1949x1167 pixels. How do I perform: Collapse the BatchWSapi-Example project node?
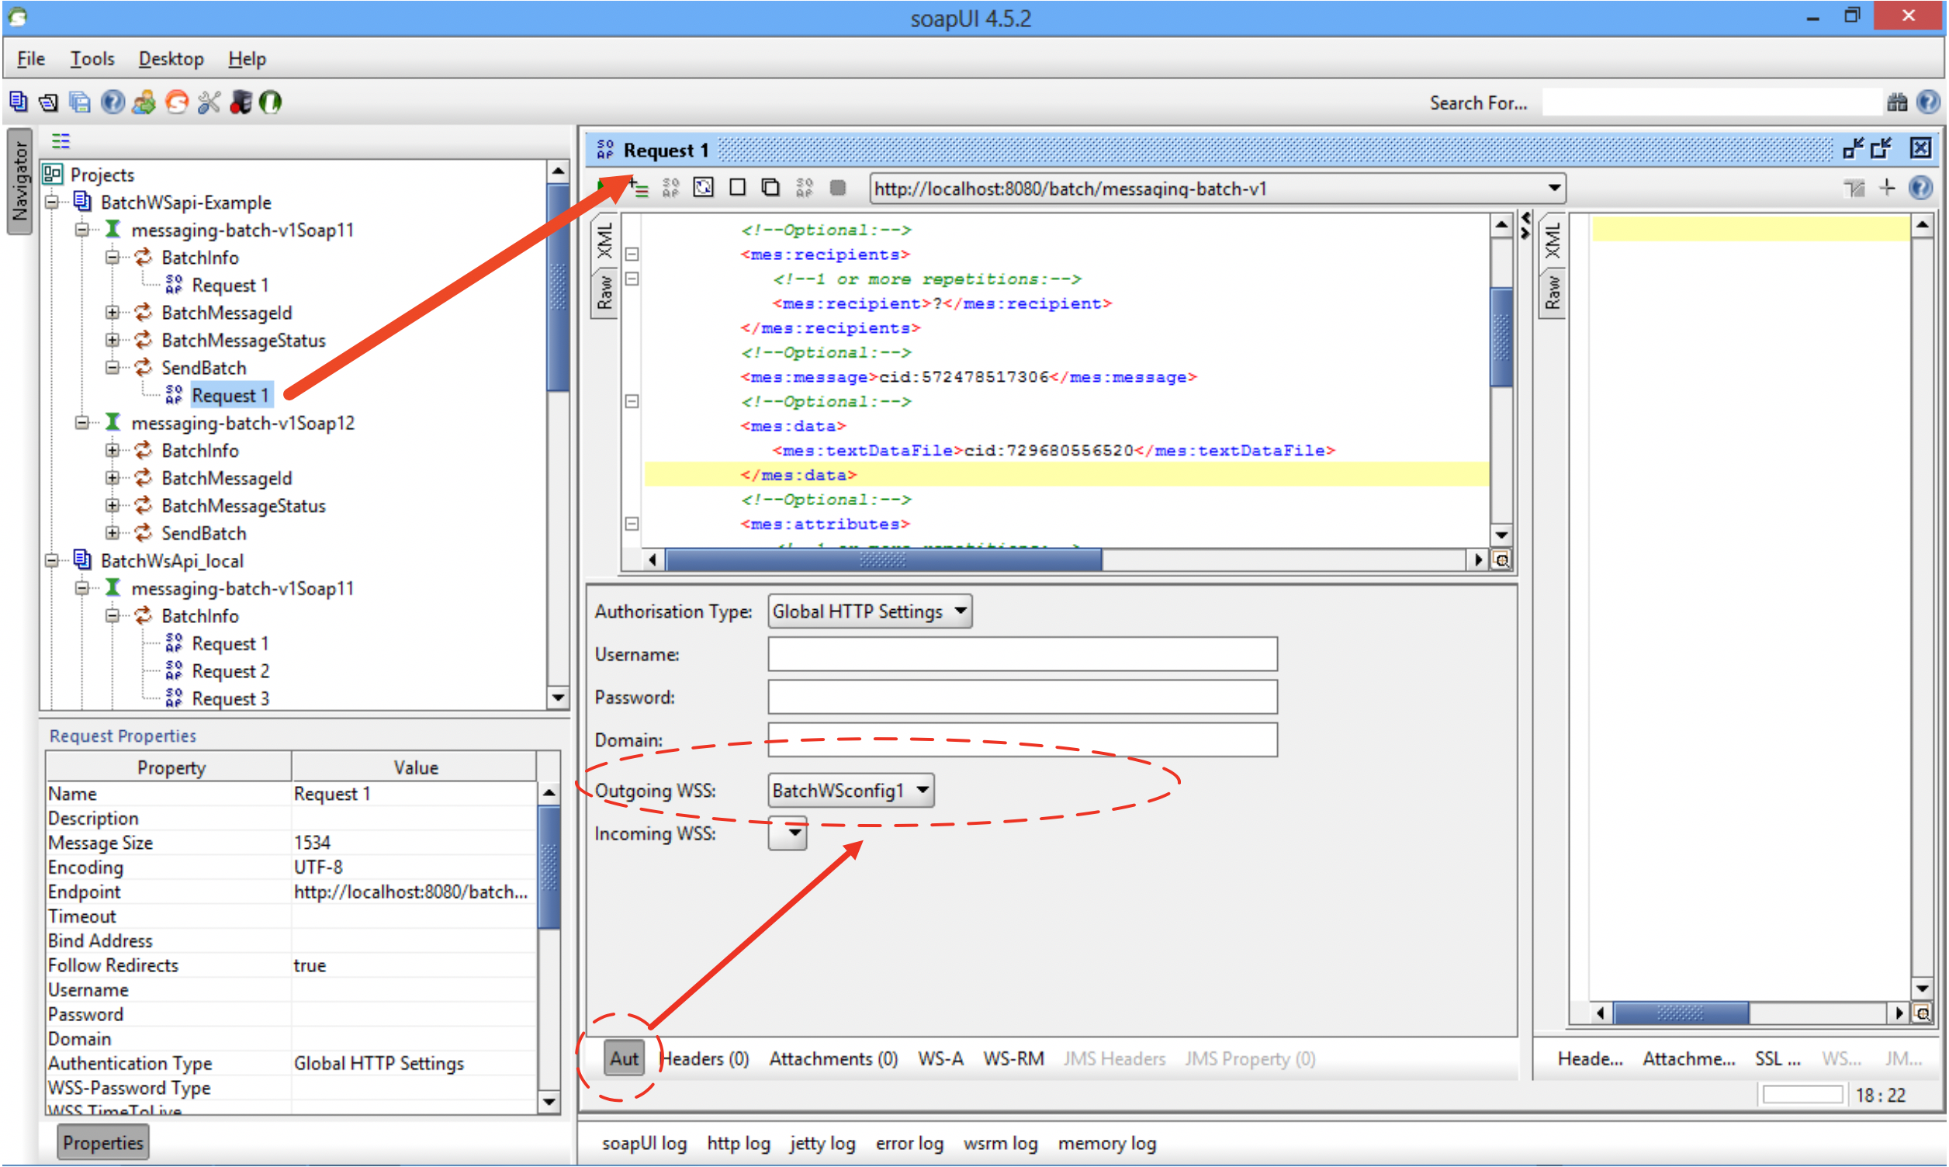coord(52,203)
